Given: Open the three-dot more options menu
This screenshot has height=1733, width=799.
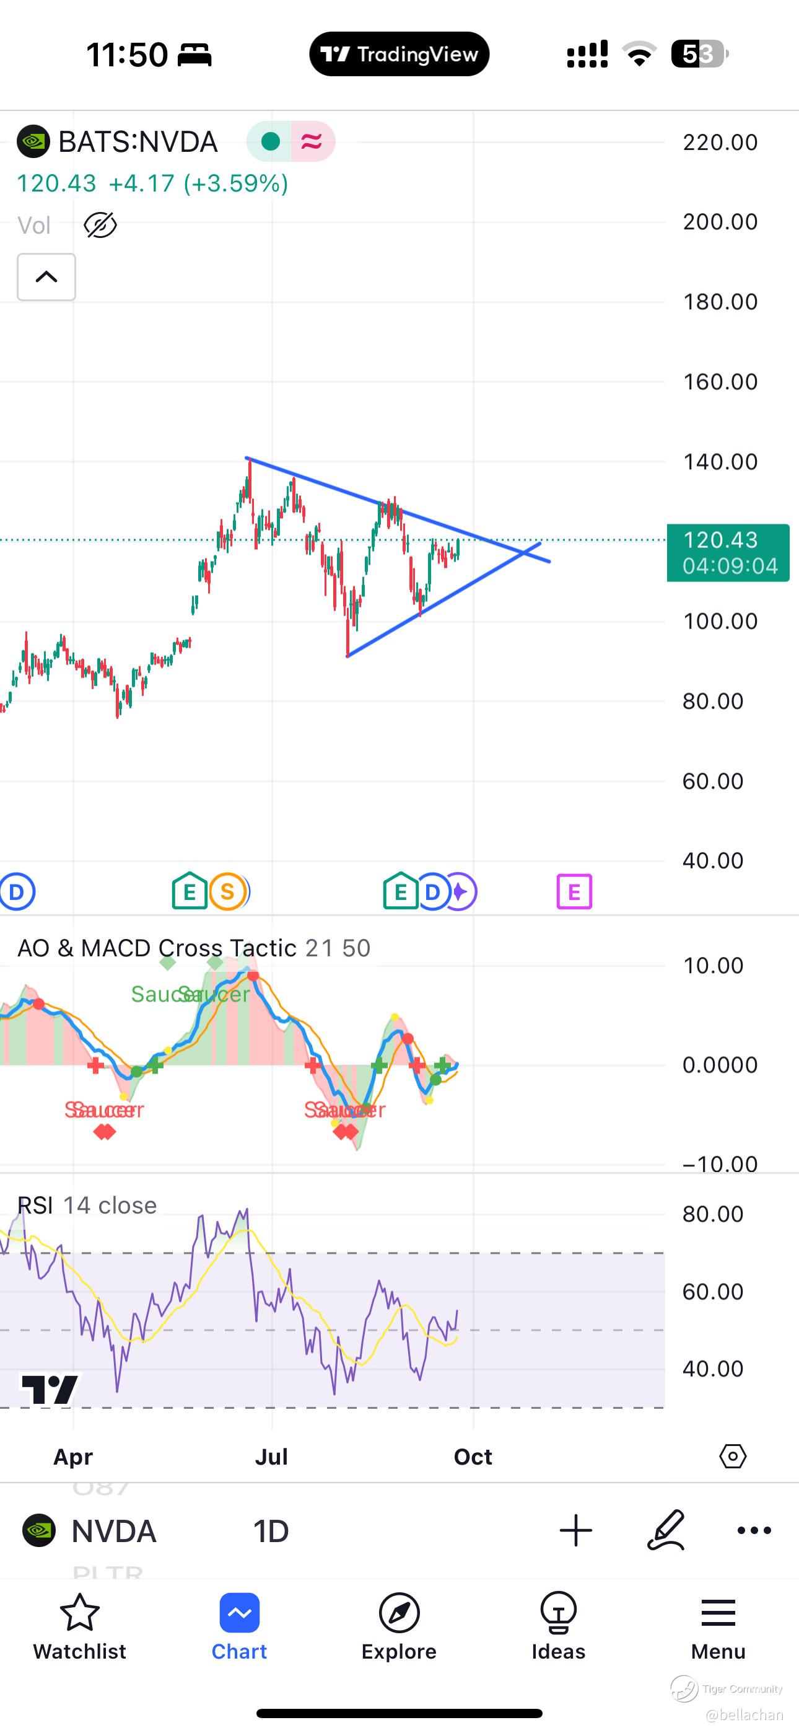Looking at the screenshot, I should 754,1530.
